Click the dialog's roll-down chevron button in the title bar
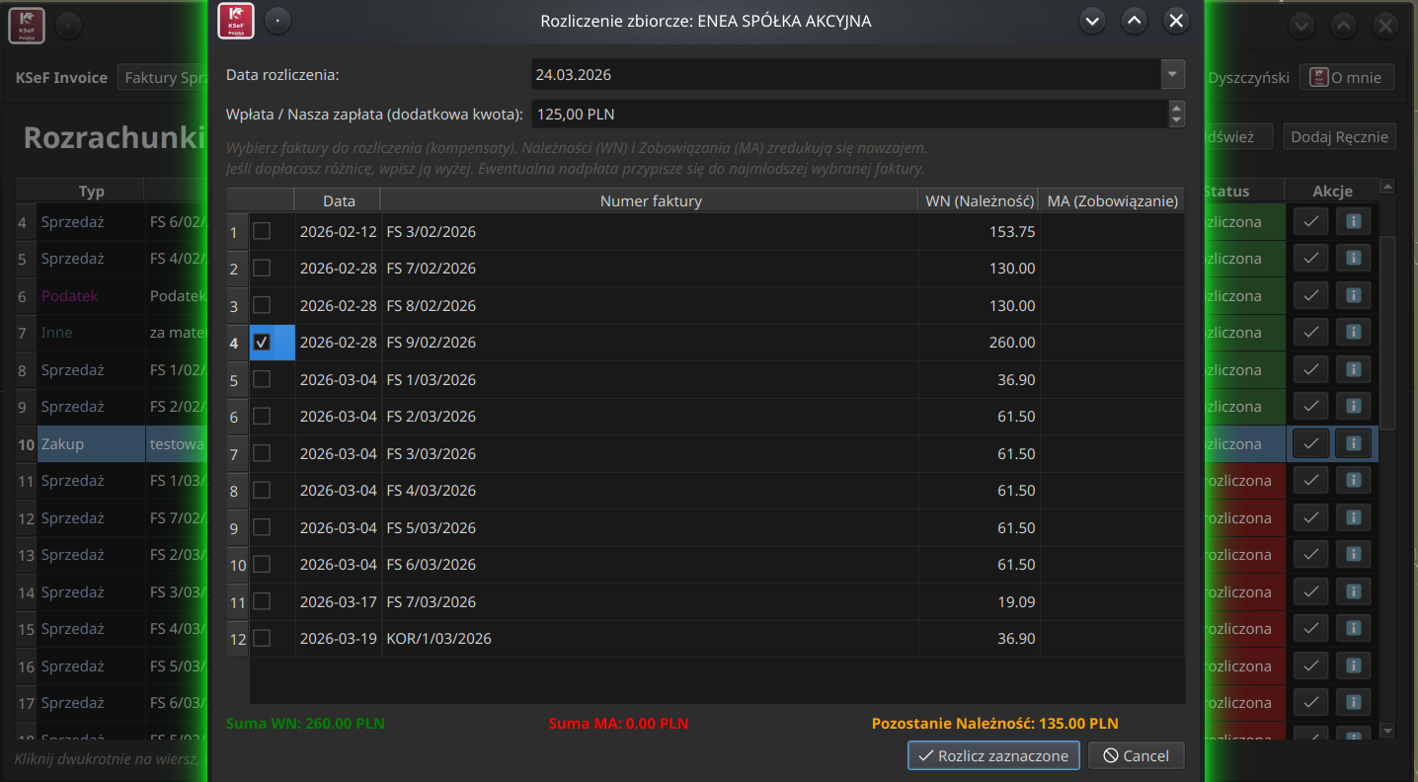The height and width of the screenshot is (782, 1418). pos(1091,21)
